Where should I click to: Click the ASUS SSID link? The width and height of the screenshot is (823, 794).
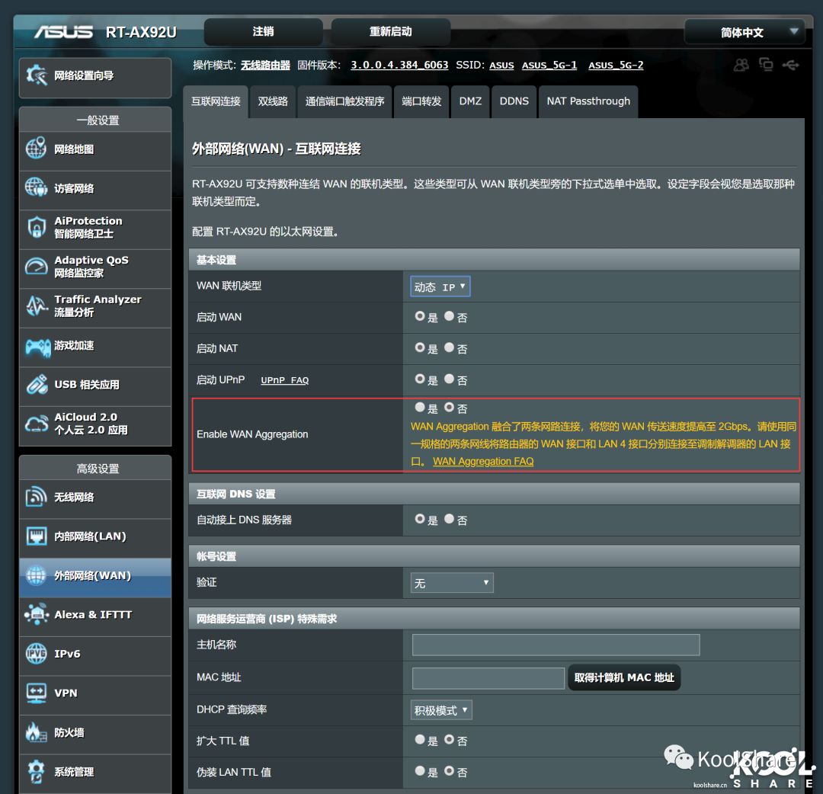501,65
